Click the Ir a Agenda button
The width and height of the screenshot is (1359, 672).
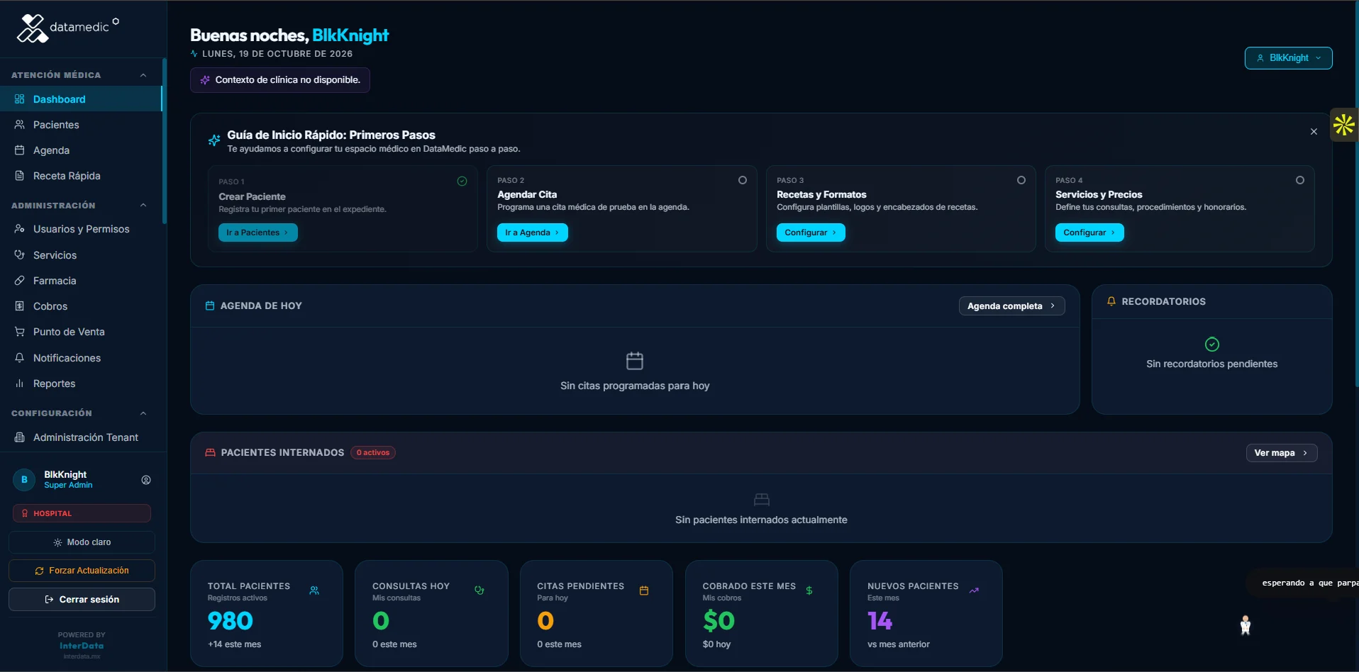click(532, 233)
